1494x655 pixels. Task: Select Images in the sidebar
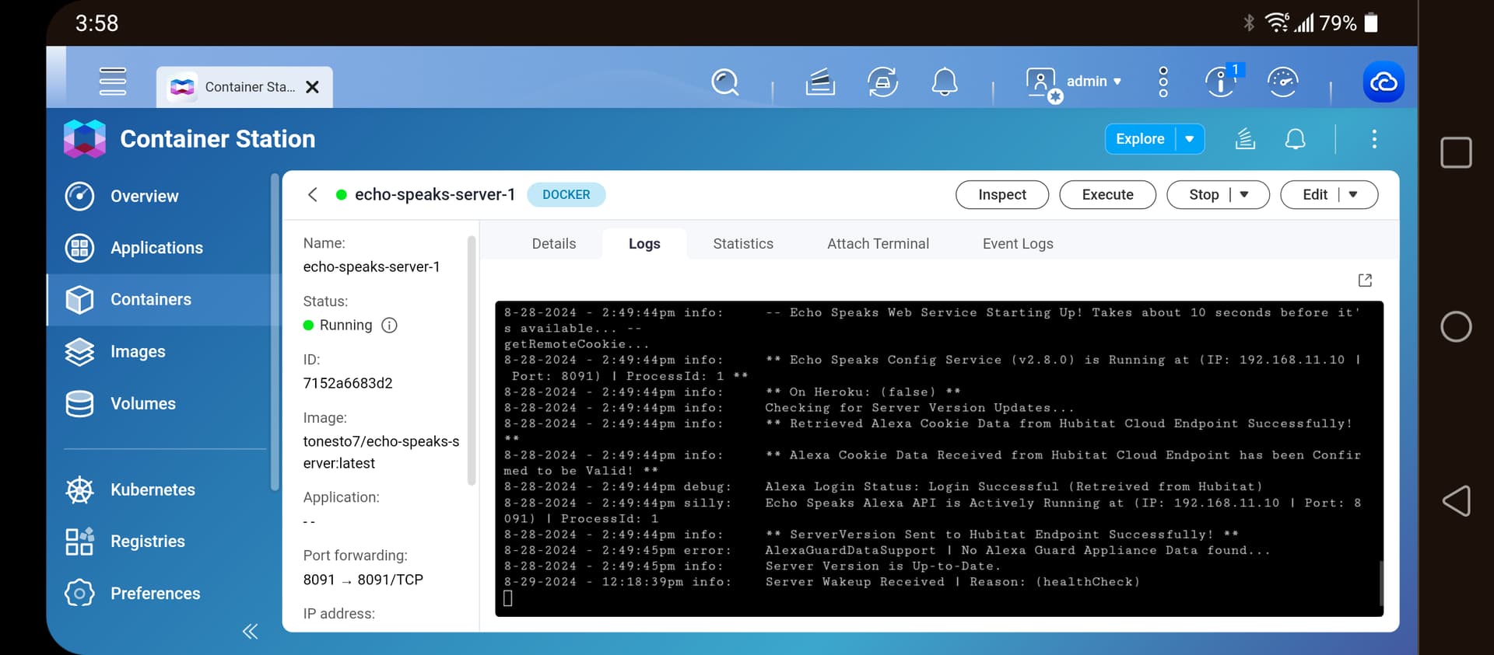click(138, 352)
